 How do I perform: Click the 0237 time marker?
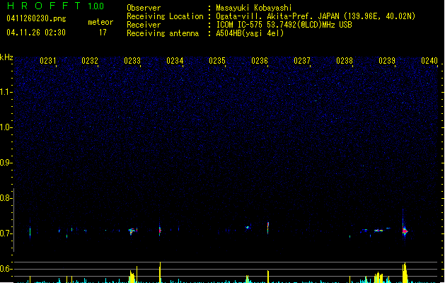pyautogui.click(x=302, y=61)
